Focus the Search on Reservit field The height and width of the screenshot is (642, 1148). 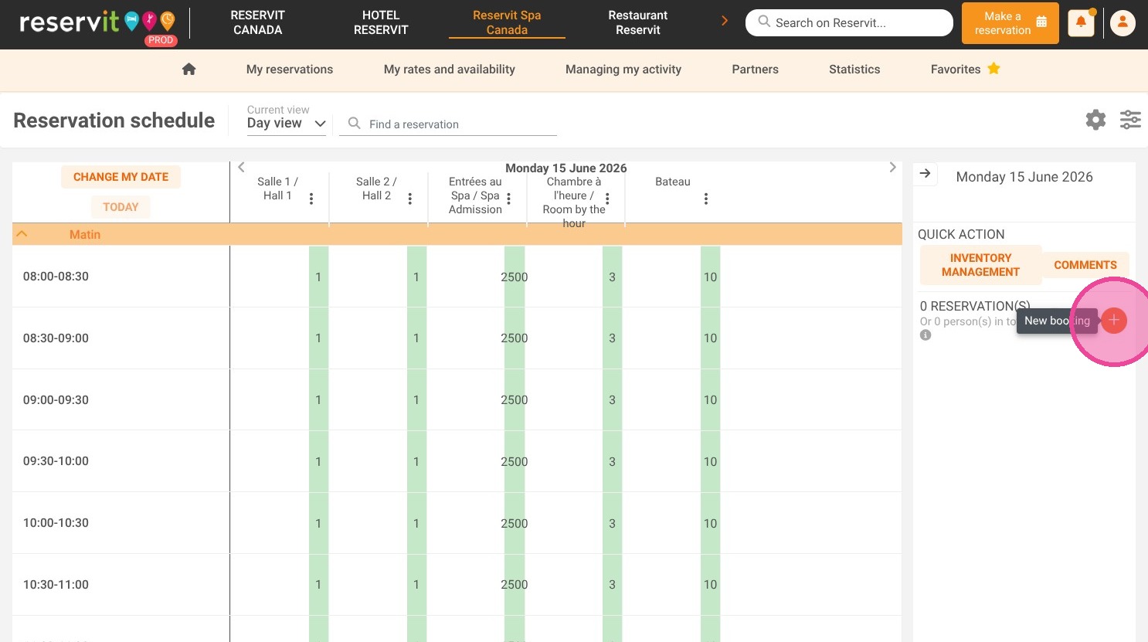(x=849, y=22)
